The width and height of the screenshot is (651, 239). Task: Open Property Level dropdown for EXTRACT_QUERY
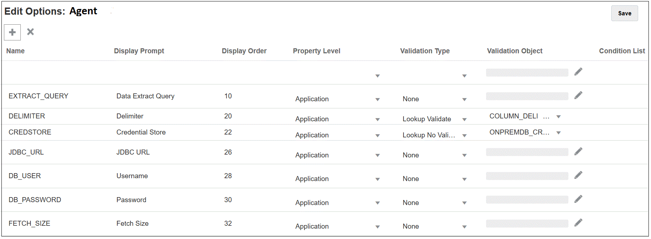[x=377, y=99]
